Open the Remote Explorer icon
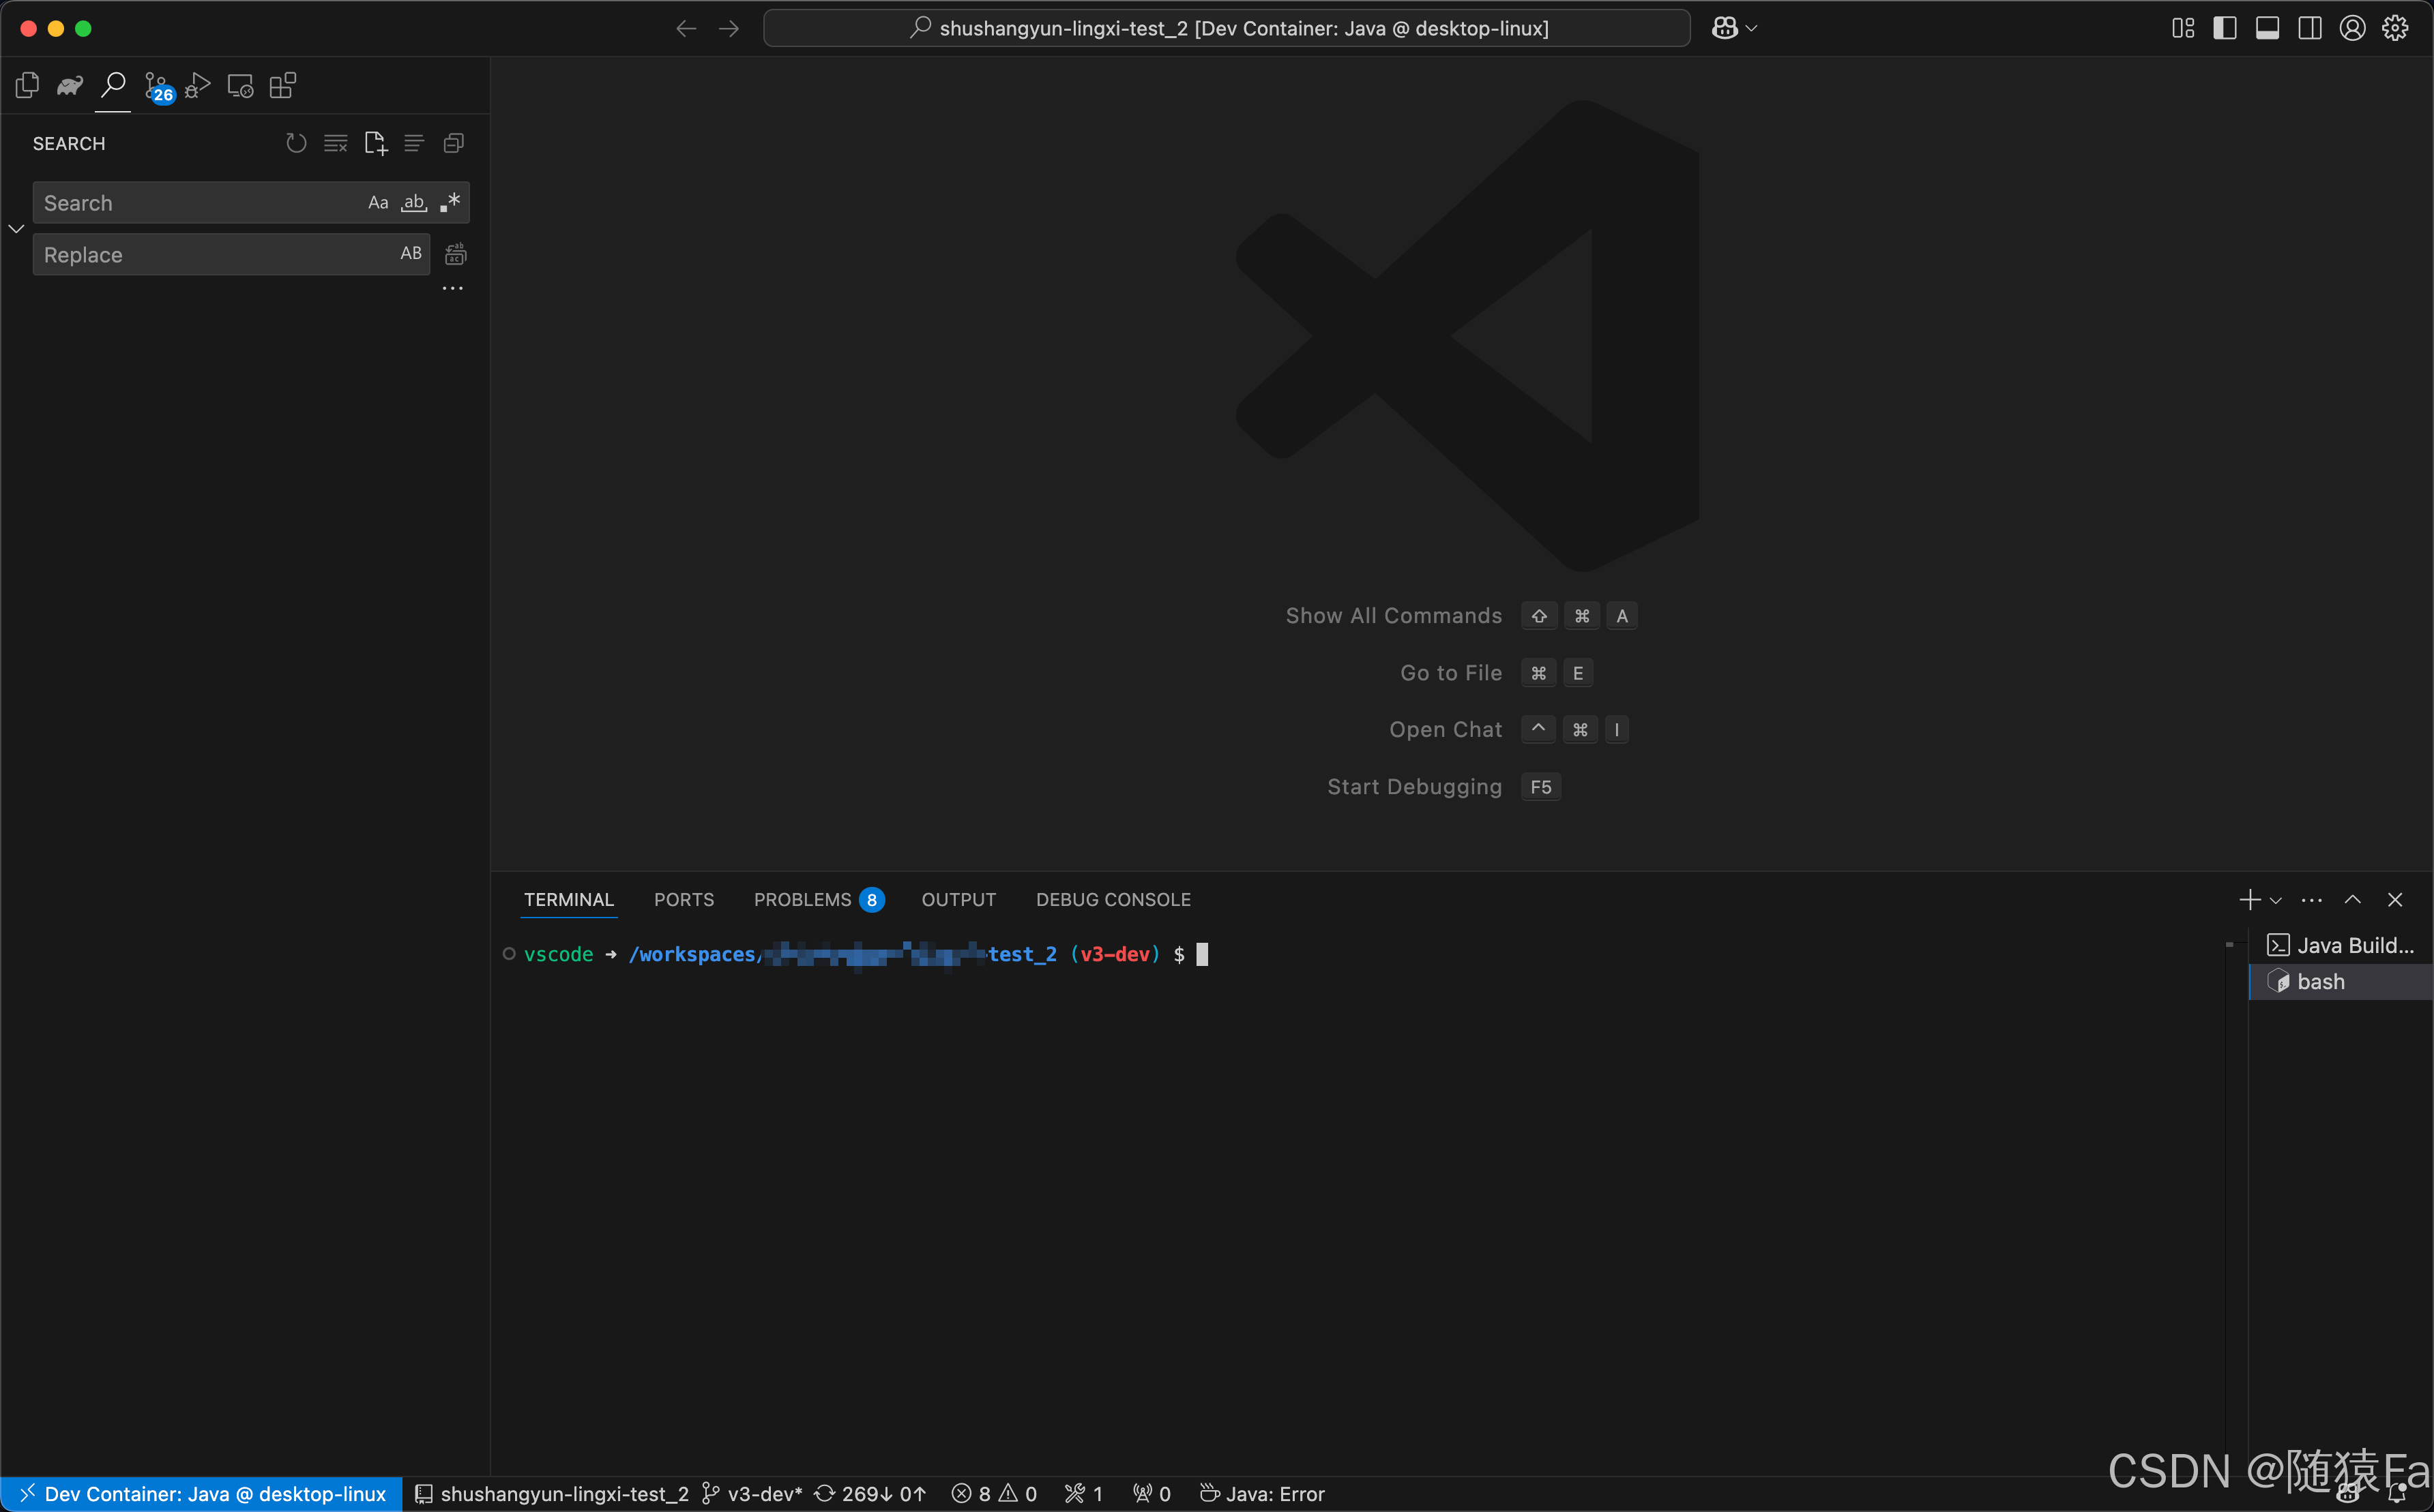Viewport: 2434px width, 1512px height. pyautogui.click(x=240, y=86)
